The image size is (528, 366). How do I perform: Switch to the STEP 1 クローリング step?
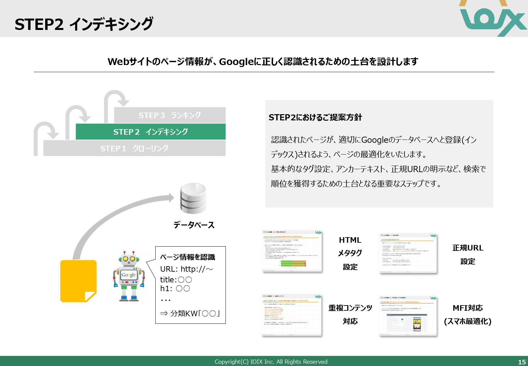click(135, 149)
